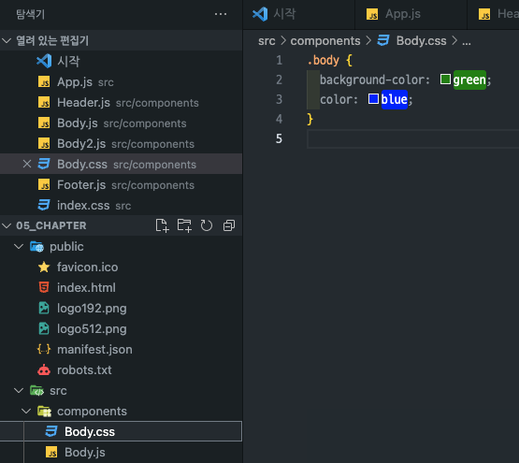Refresh the explorer file tree
The height and width of the screenshot is (463, 519).
click(x=207, y=225)
